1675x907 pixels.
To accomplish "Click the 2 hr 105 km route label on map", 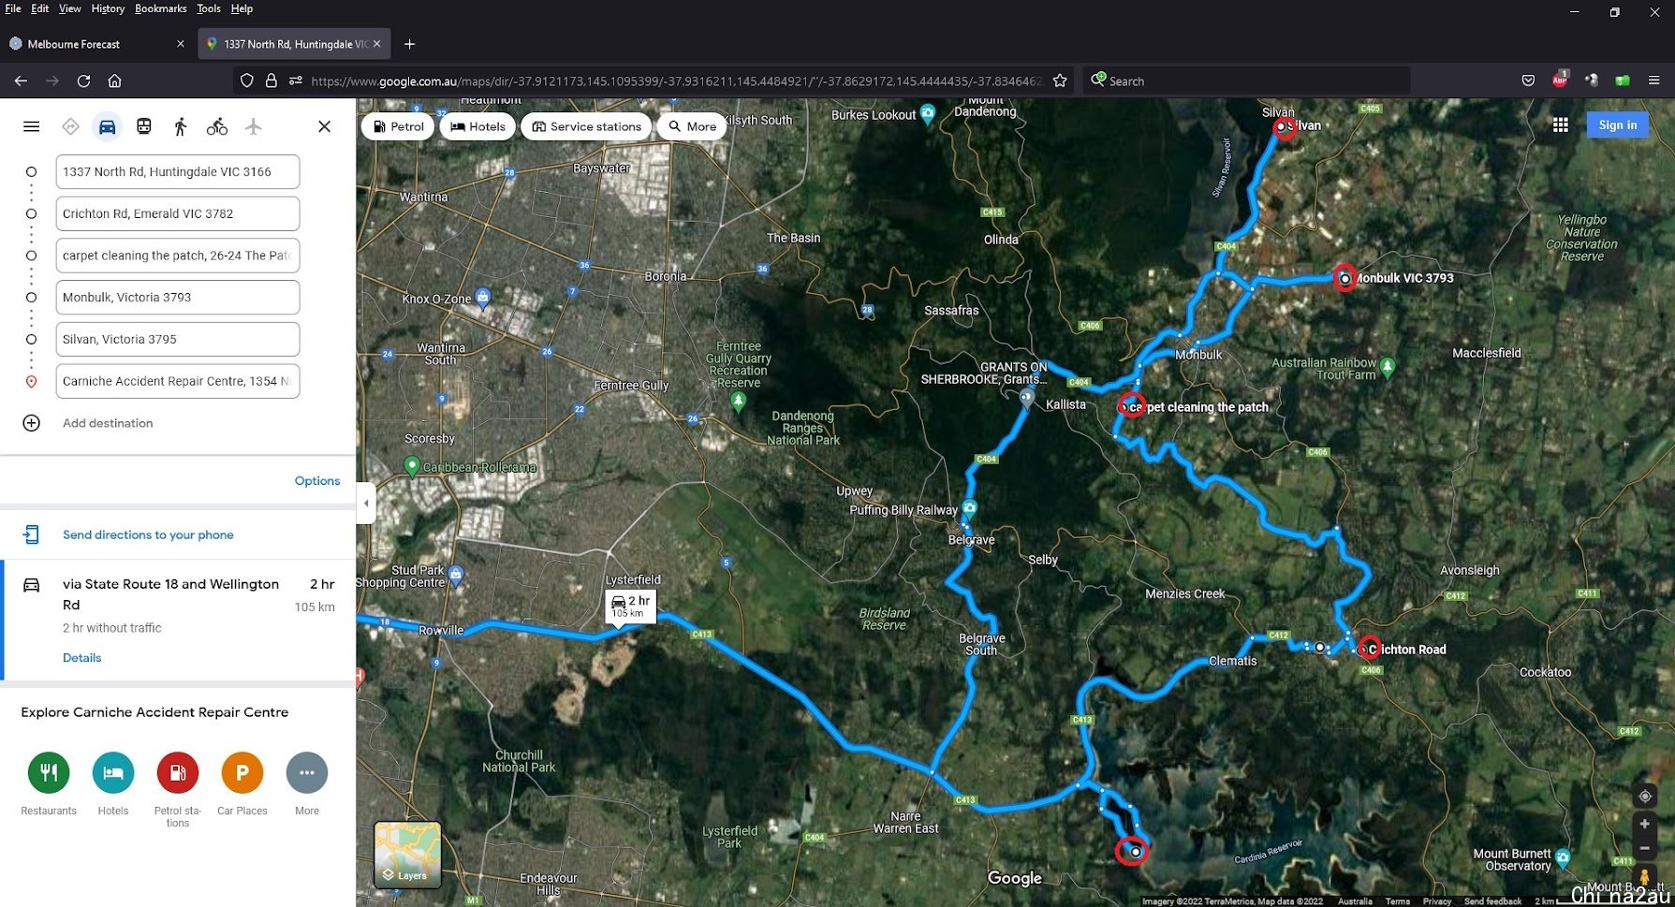I will 630,607.
